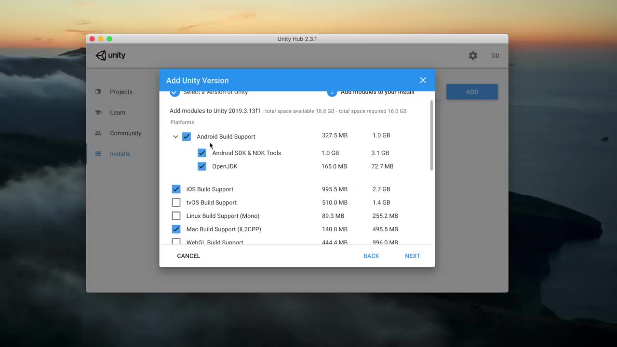Open the Community section
The height and width of the screenshot is (347, 617).
pos(125,133)
